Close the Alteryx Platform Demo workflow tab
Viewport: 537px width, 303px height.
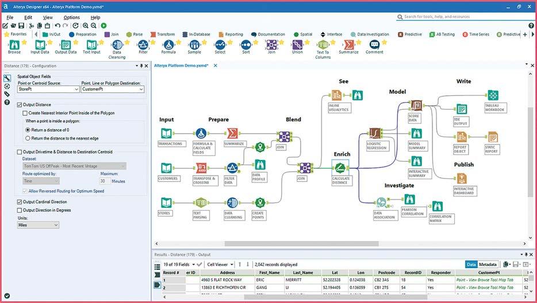pyautogui.click(x=216, y=65)
